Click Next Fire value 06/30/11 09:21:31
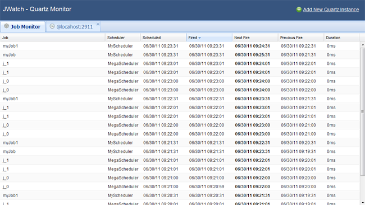Viewport: 365px width, 205px height. (252, 195)
